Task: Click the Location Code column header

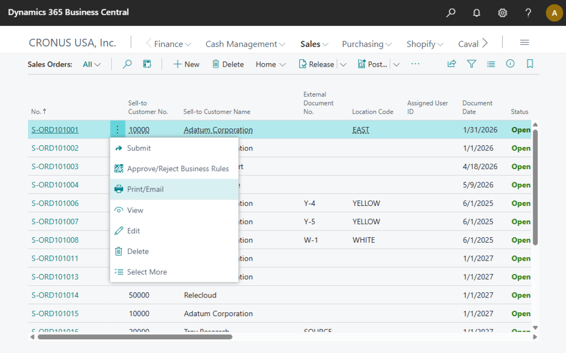Action: [373, 111]
